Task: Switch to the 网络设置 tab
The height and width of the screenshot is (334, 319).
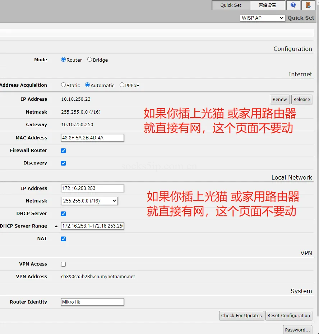Action: 267,5
